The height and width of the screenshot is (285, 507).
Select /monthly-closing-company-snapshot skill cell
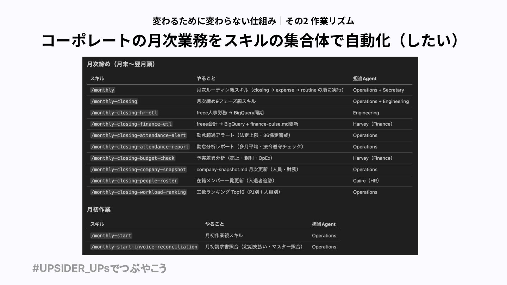[x=138, y=170]
